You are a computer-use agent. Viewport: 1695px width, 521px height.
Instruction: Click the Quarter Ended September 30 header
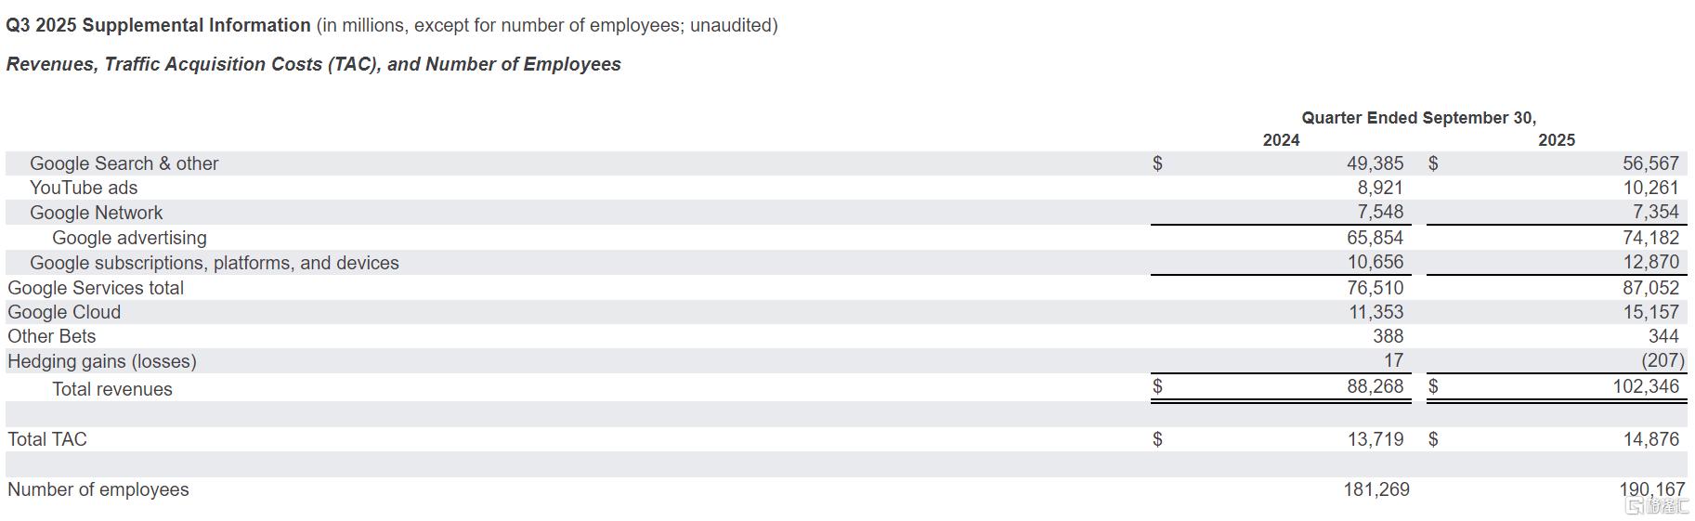coord(1418,118)
